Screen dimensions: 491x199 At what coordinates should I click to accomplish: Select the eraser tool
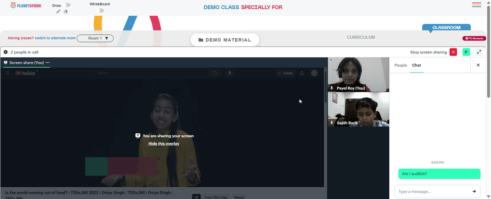(x=66, y=12)
